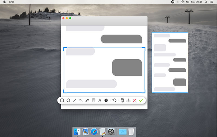Select the ellipse annotation tool

[x=68, y=100]
